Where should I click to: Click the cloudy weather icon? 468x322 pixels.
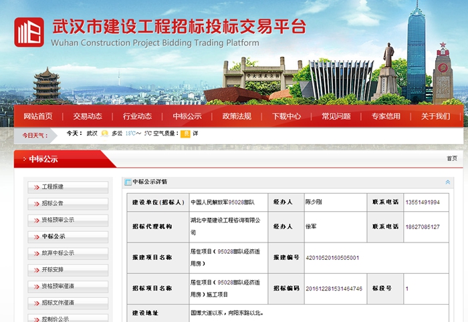104,134
